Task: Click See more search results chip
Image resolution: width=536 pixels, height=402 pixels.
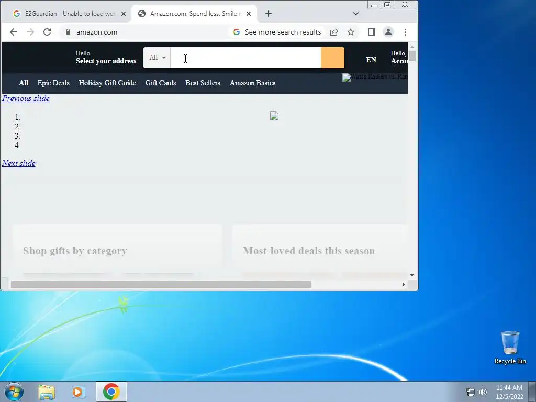Action: pos(277,32)
